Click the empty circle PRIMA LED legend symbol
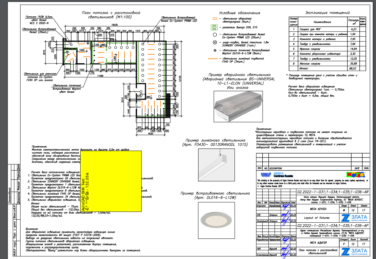Image resolution: width=376 pixels, height=259 pixels. [215, 35]
